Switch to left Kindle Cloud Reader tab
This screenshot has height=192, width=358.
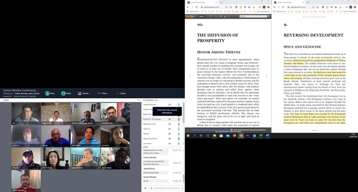coord(201,2)
